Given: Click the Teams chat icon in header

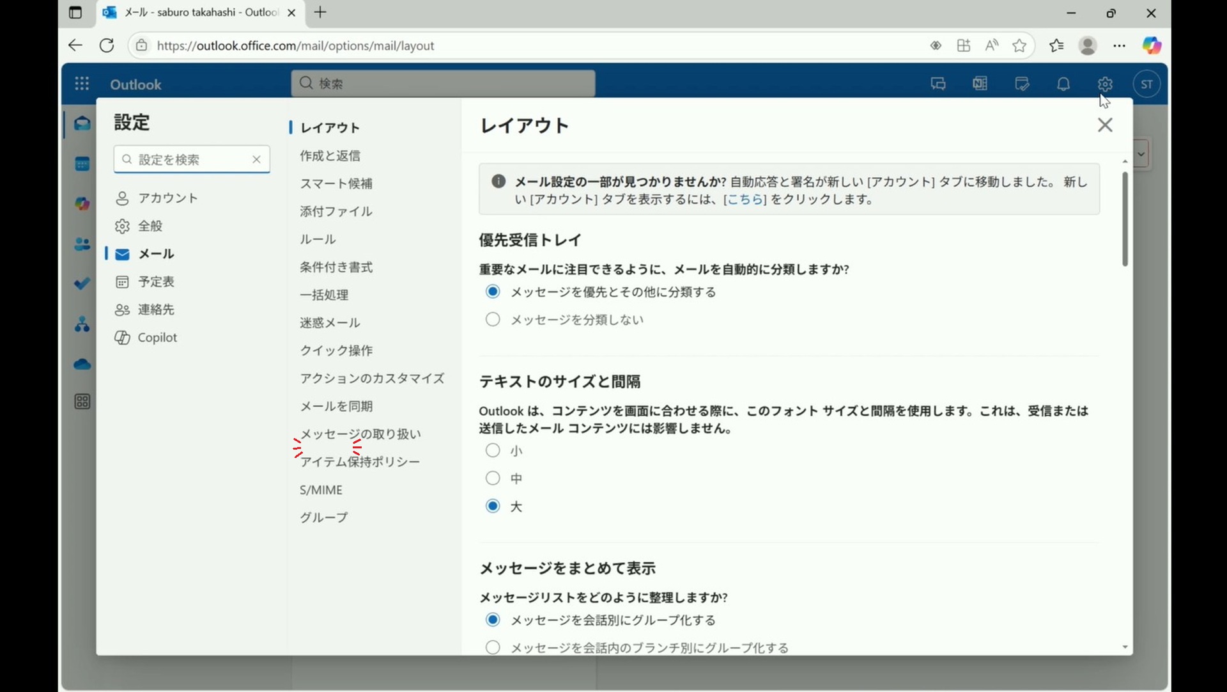Looking at the screenshot, I should [x=938, y=84].
